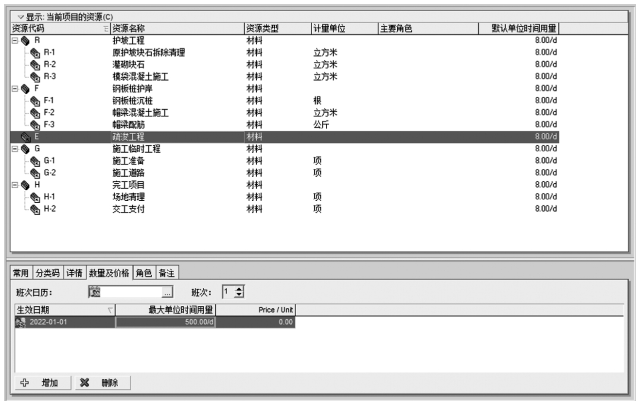The height and width of the screenshot is (403, 638).
Task: Click the R-1 resource icon
Action: 35,53
